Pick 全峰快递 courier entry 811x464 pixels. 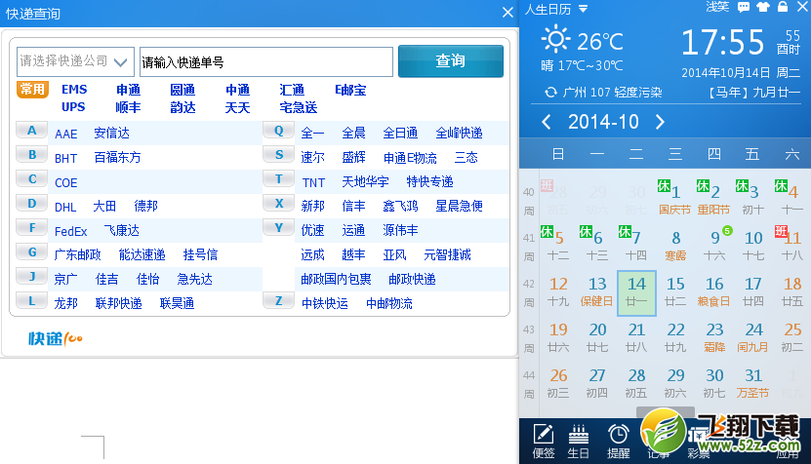(x=460, y=134)
